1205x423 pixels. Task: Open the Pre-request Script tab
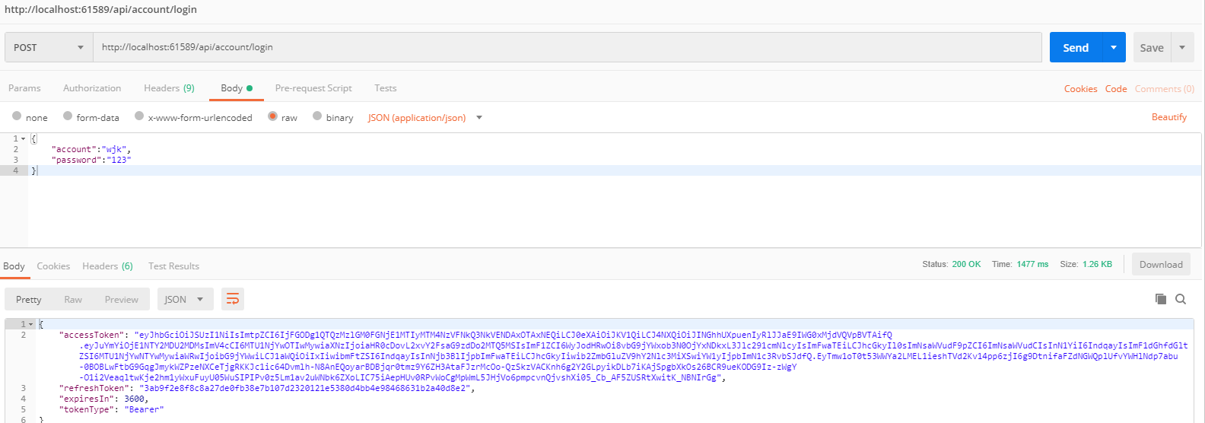(x=313, y=88)
